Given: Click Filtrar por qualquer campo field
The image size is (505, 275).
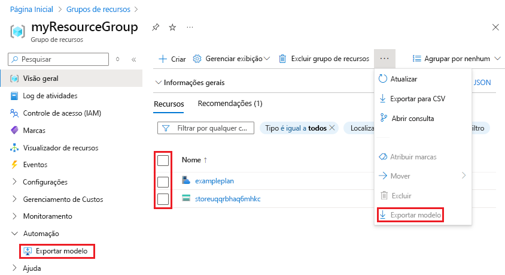Looking at the screenshot, I should pyautogui.click(x=206, y=128).
